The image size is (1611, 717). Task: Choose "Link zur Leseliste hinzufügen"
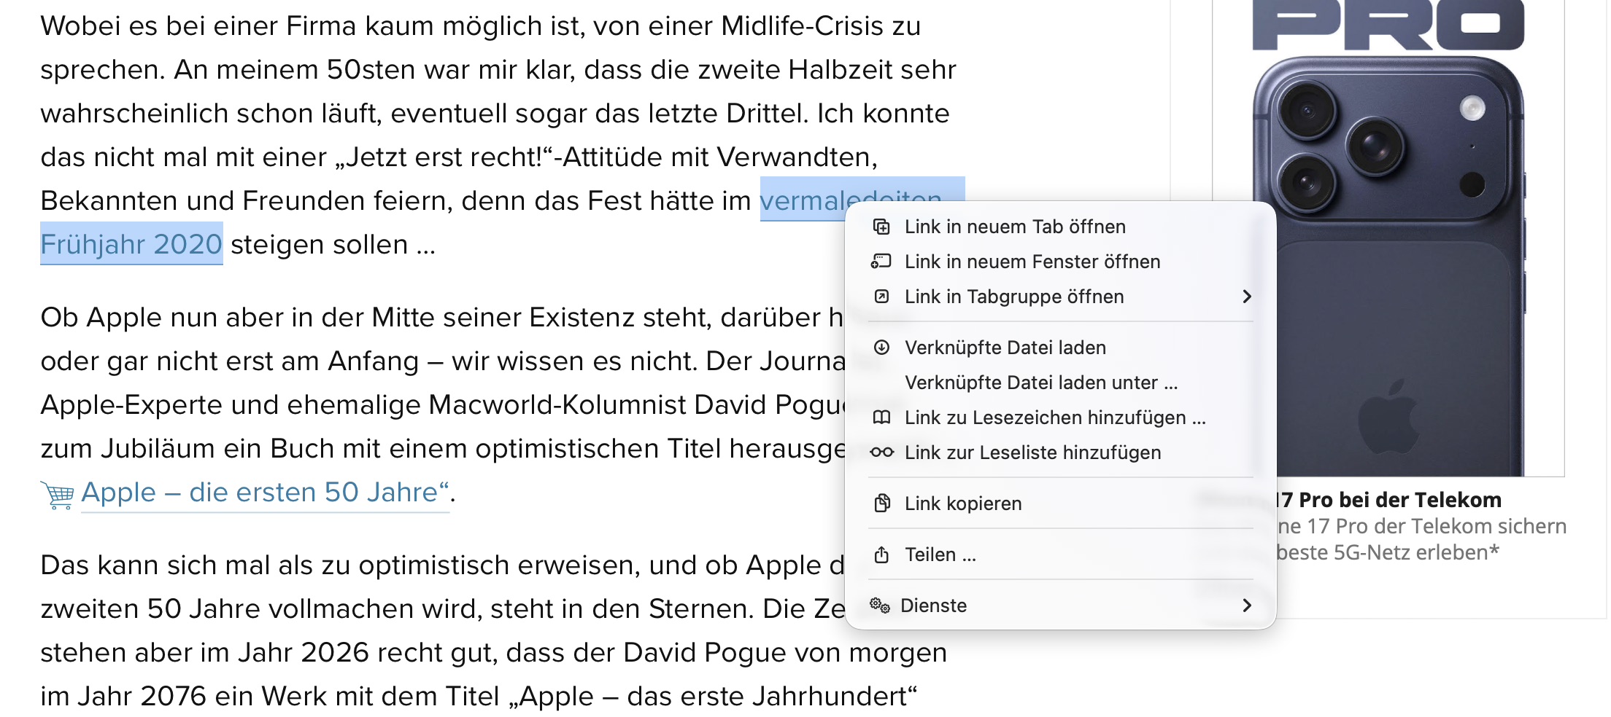pyautogui.click(x=1032, y=452)
